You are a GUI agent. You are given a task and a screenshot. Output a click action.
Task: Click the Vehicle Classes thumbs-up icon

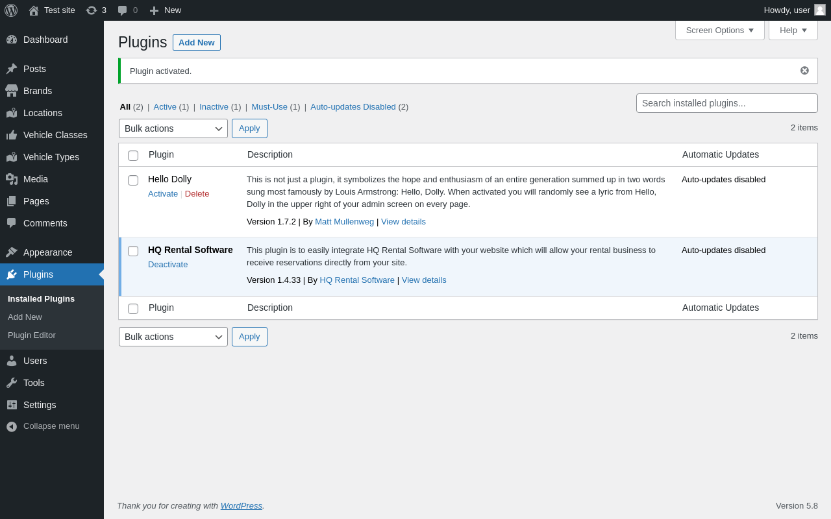pos(12,135)
